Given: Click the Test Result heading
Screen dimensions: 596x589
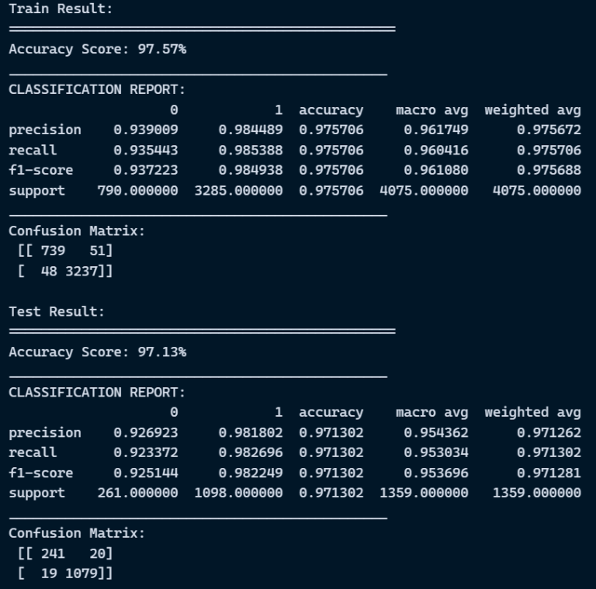Looking at the screenshot, I should coord(57,312).
